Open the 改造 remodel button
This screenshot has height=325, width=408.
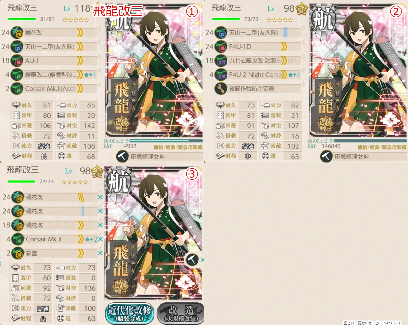click(x=181, y=313)
